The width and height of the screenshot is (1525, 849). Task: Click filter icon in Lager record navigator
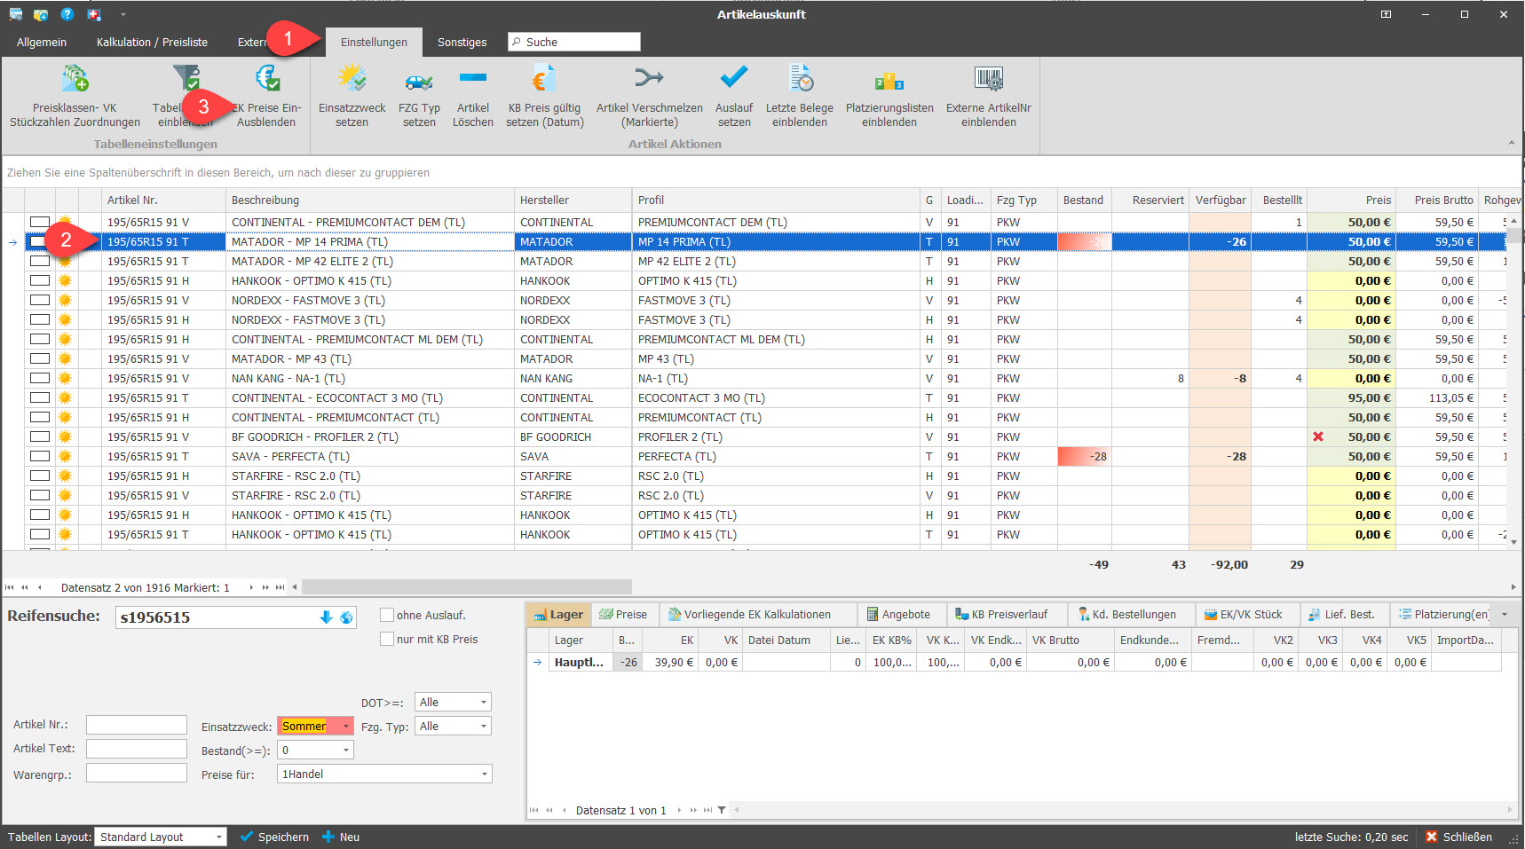coord(722,810)
